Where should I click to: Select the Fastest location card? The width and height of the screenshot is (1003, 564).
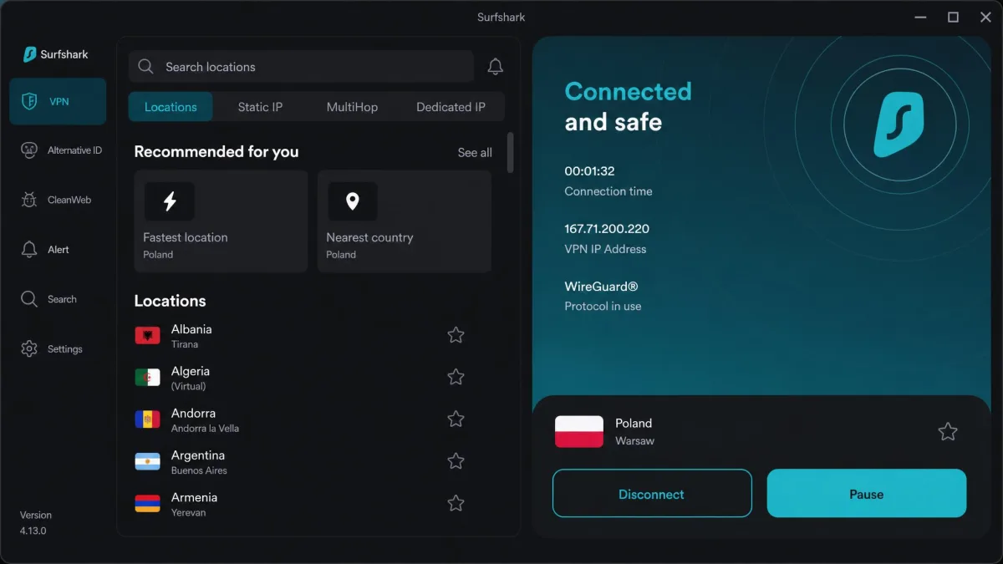(x=221, y=221)
